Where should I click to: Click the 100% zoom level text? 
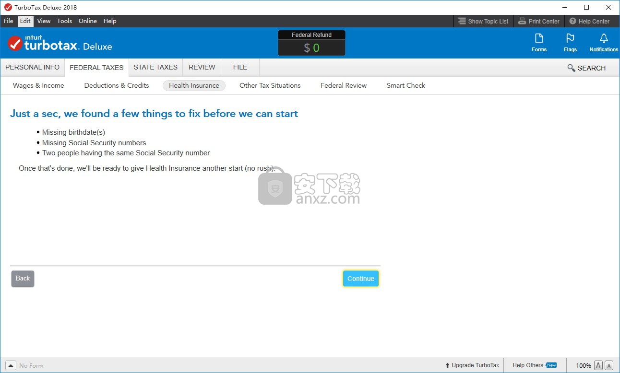(583, 365)
